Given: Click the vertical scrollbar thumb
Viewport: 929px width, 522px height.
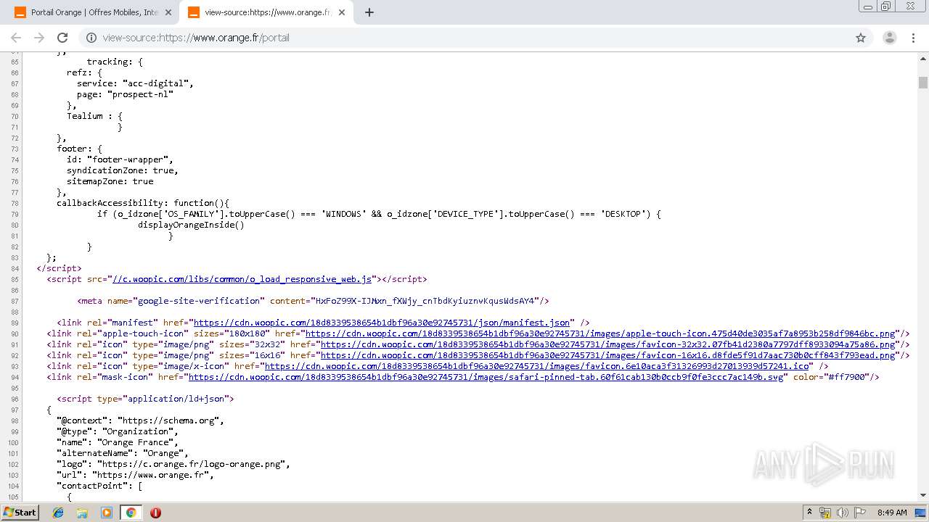Looking at the screenshot, I should [923, 82].
